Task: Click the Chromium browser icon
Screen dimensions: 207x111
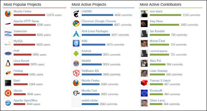Action: click(76, 23)
